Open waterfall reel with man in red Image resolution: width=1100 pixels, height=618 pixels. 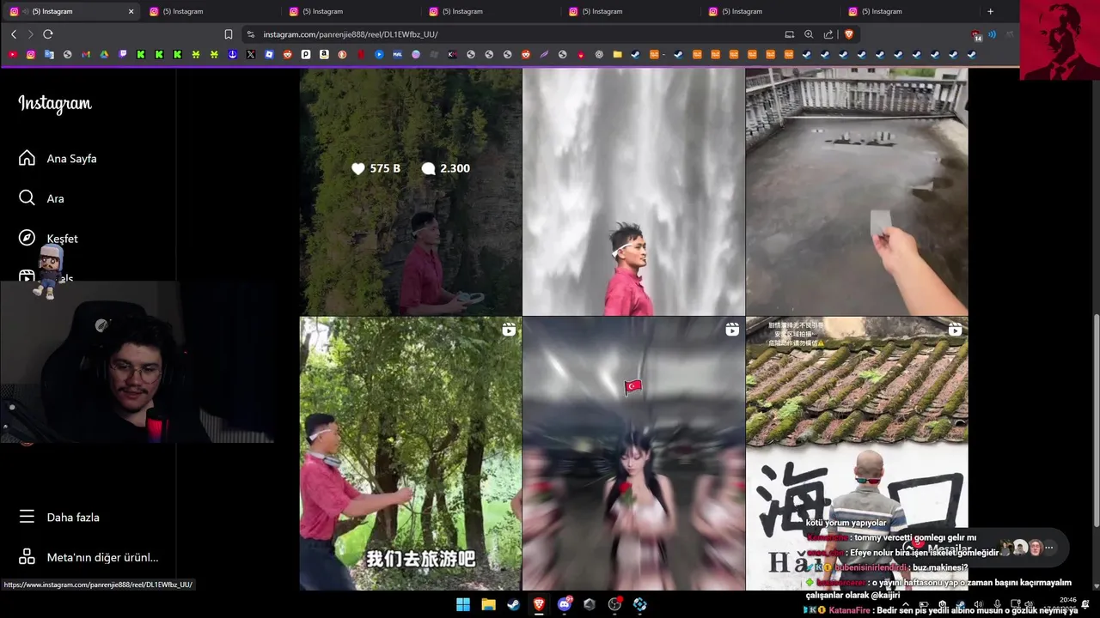point(633,191)
